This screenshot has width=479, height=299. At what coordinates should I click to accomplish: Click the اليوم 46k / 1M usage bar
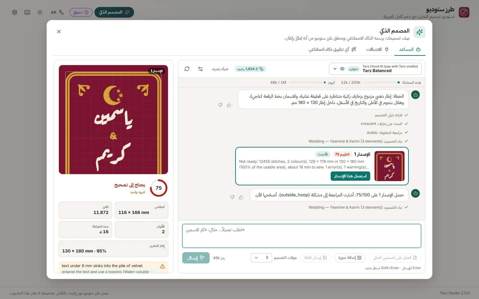click(302, 82)
